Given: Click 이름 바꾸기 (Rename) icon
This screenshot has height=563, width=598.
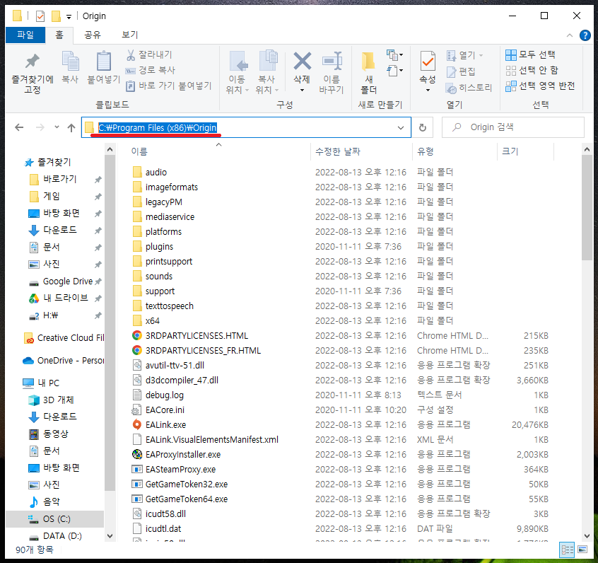Looking at the screenshot, I should [x=332, y=61].
